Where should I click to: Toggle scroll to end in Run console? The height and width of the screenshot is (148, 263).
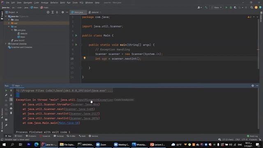(x=11, y=104)
